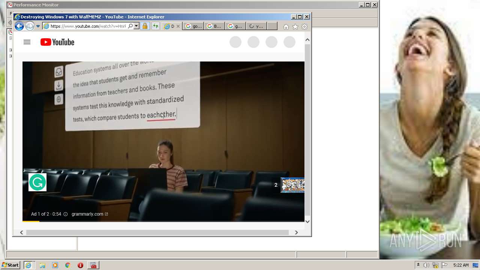
Task: Minimize the Internet Explorer window
Action: pyautogui.click(x=294, y=17)
